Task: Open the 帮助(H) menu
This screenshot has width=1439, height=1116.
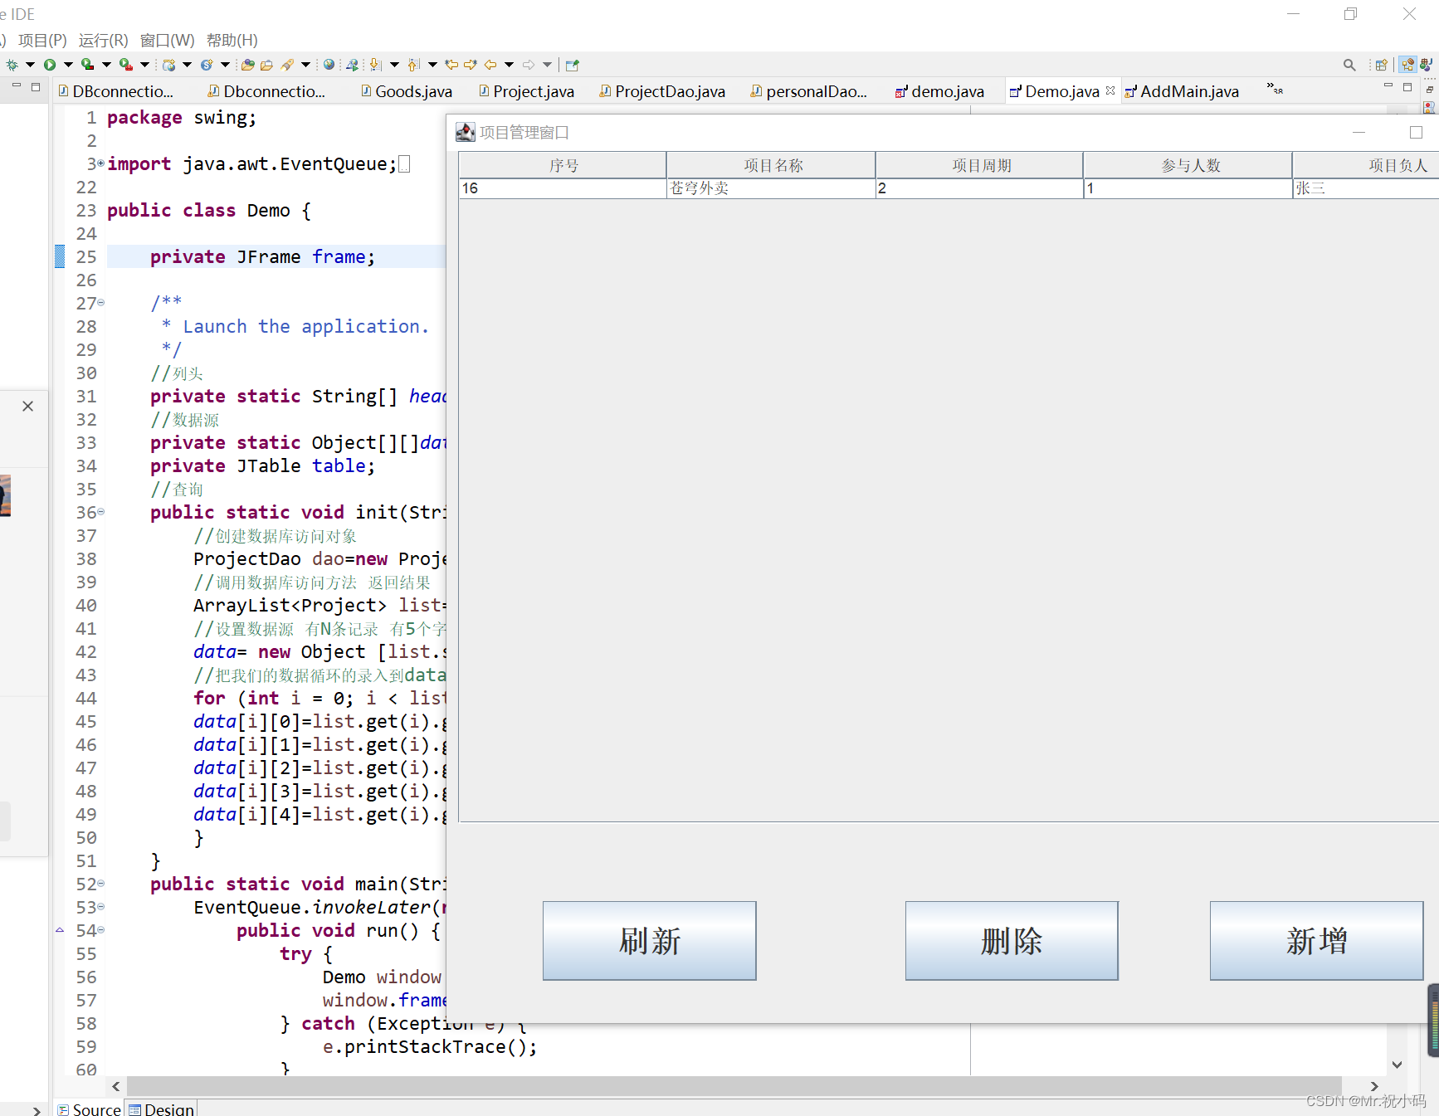Action: (x=232, y=40)
